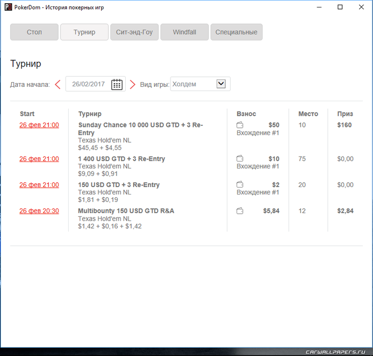This screenshot has height=356, width=373.
Task: Open 26 фев 21:00 link for 150 USD GTD
Action: click(x=39, y=185)
